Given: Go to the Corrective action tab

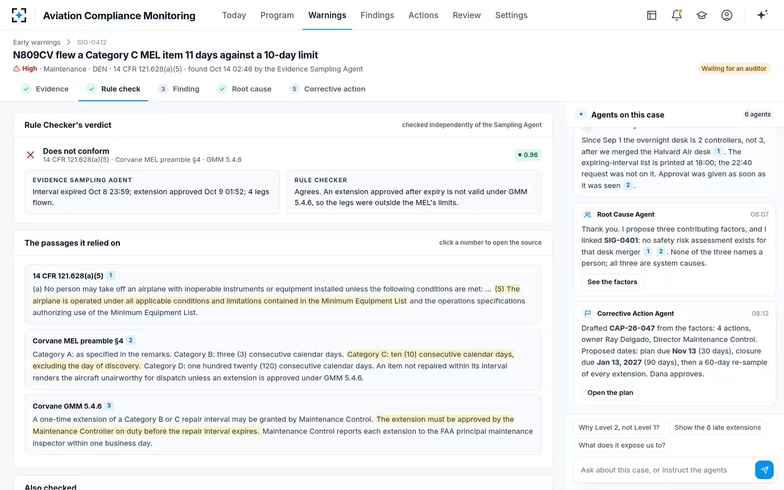Looking at the screenshot, I should click(x=328, y=89).
